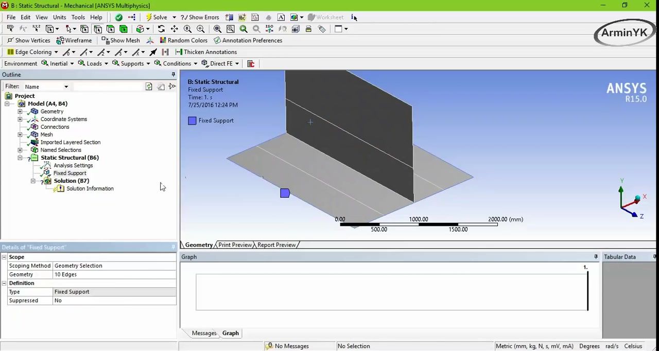Activate the Box Zoom tool
Image resolution: width=659 pixels, height=351 pixels.
[x=200, y=29]
